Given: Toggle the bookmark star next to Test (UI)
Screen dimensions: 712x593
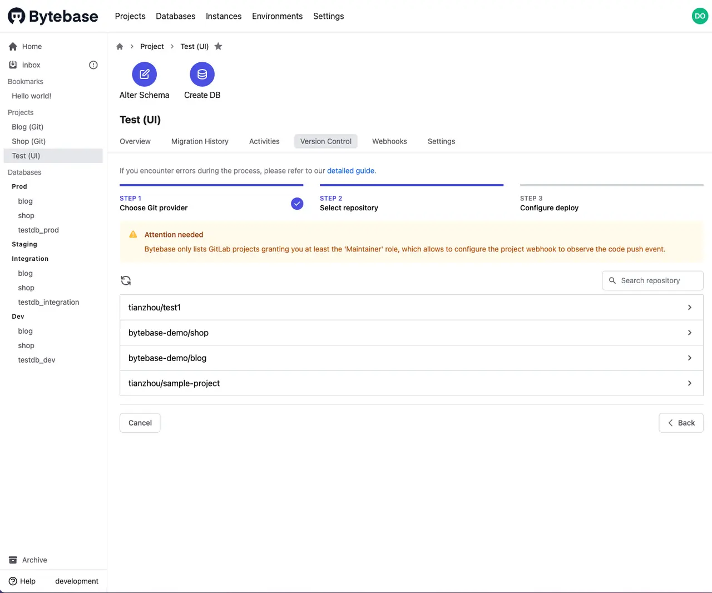Looking at the screenshot, I should tap(218, 47).
